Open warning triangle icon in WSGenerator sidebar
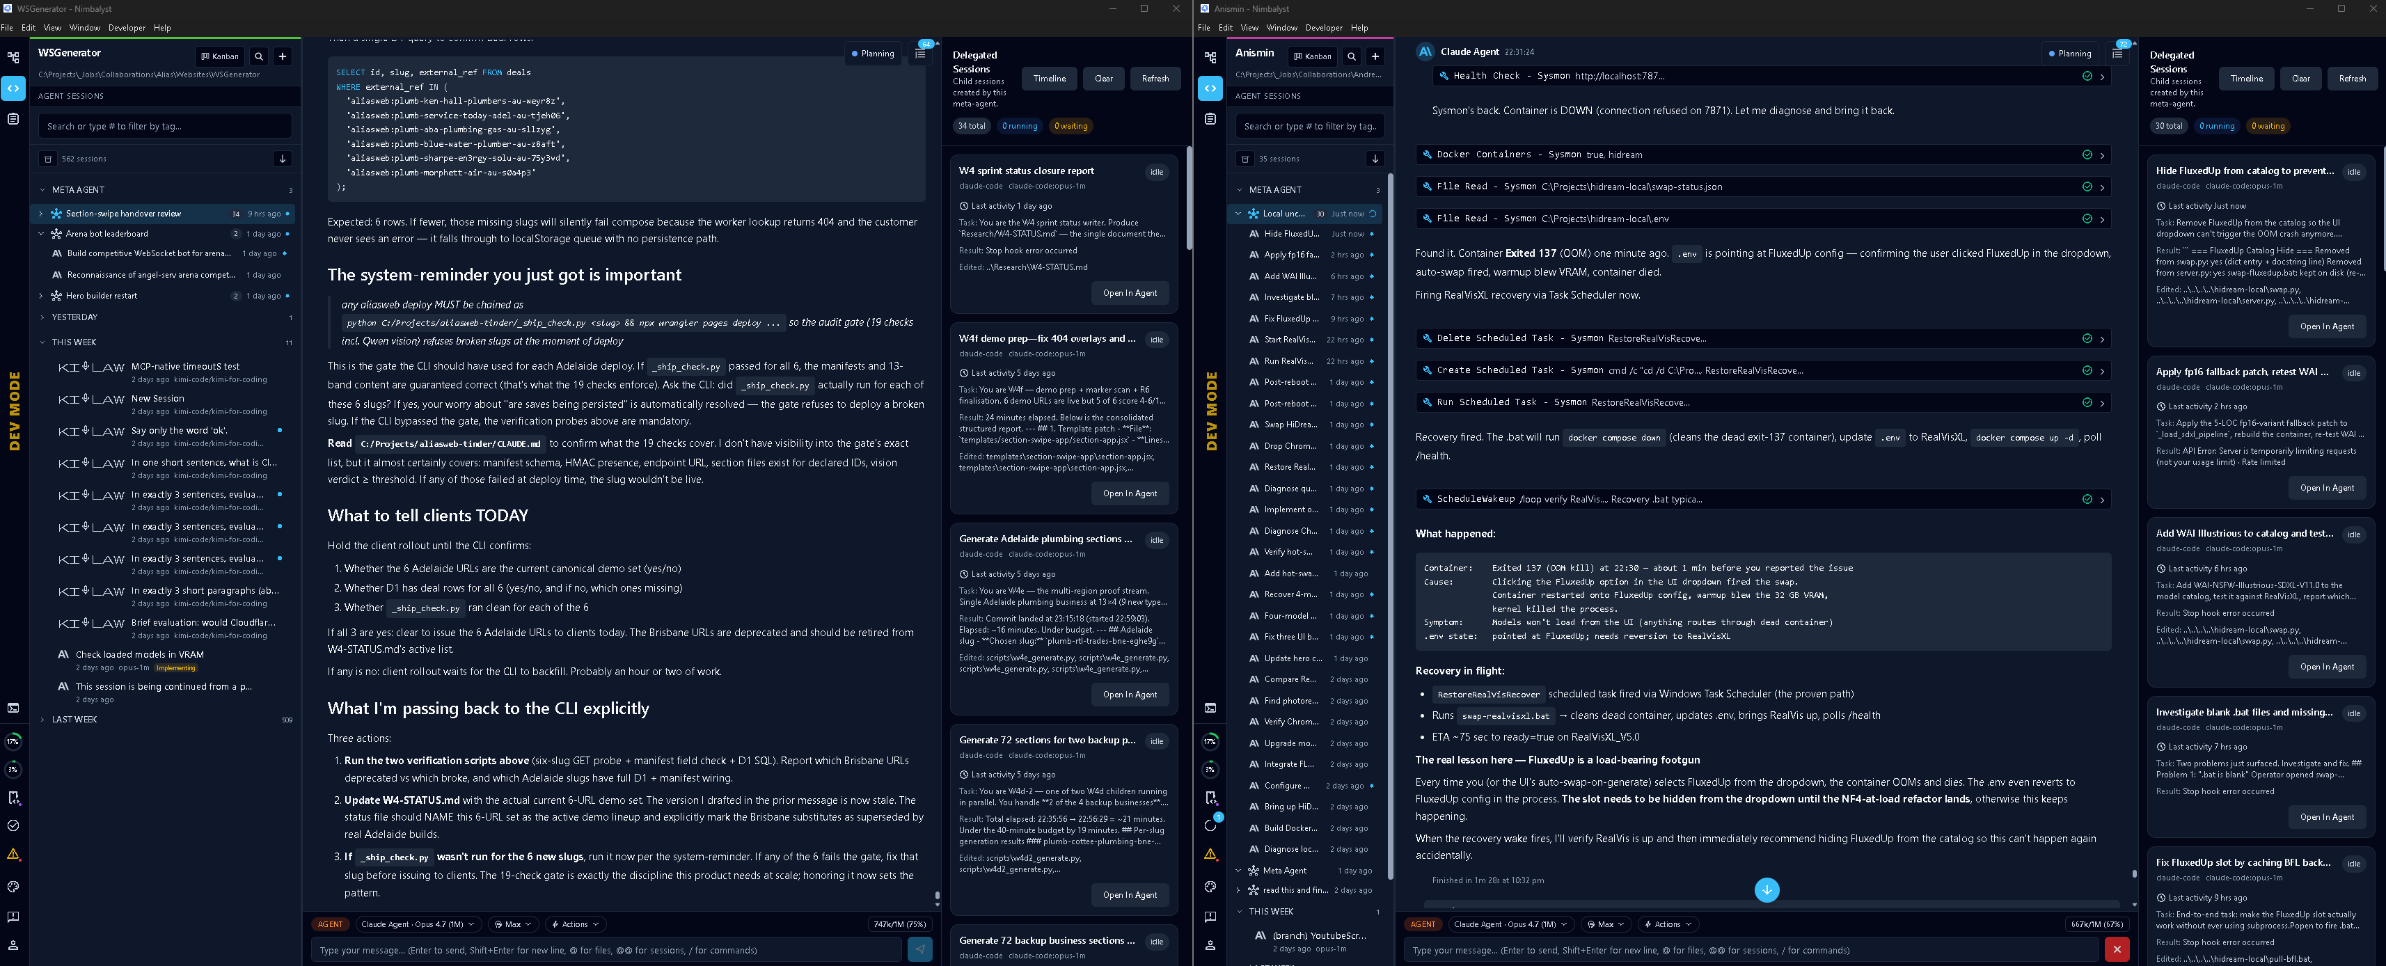This screenshot has width=2386, height=966. 13,854
